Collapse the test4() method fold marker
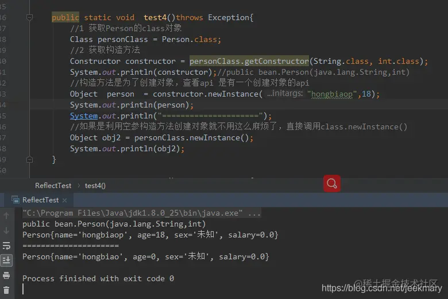Image resolution: width=448 pixels, height=299 pixels. (x=29, y=17)
